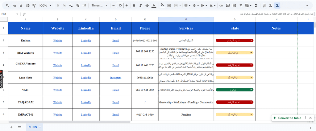
Task: Open TAQADAM's Website link
Action: click(58, 102)
